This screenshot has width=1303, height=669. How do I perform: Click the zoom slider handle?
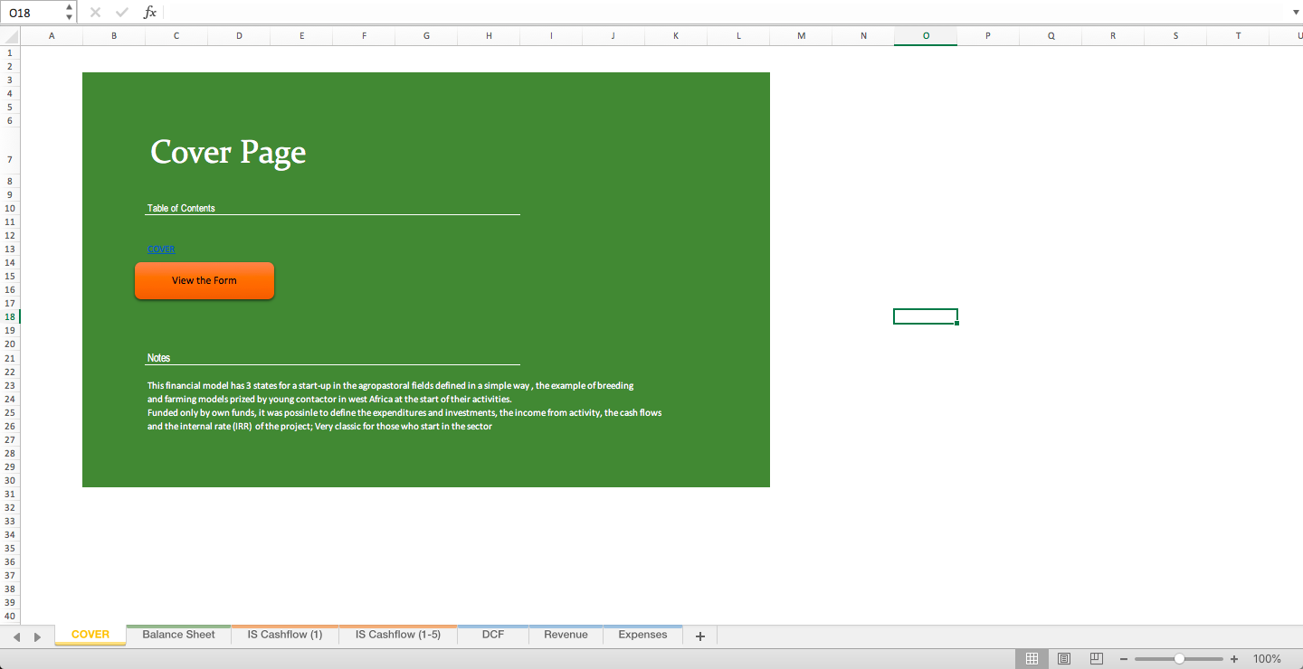click(1179, 659)
